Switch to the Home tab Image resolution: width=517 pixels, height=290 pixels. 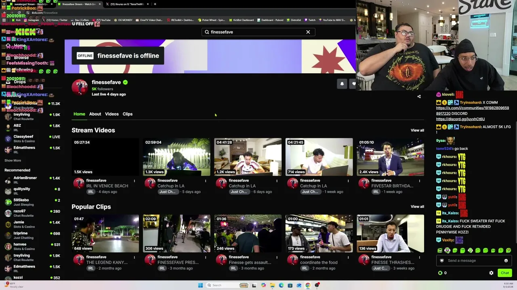79,114
